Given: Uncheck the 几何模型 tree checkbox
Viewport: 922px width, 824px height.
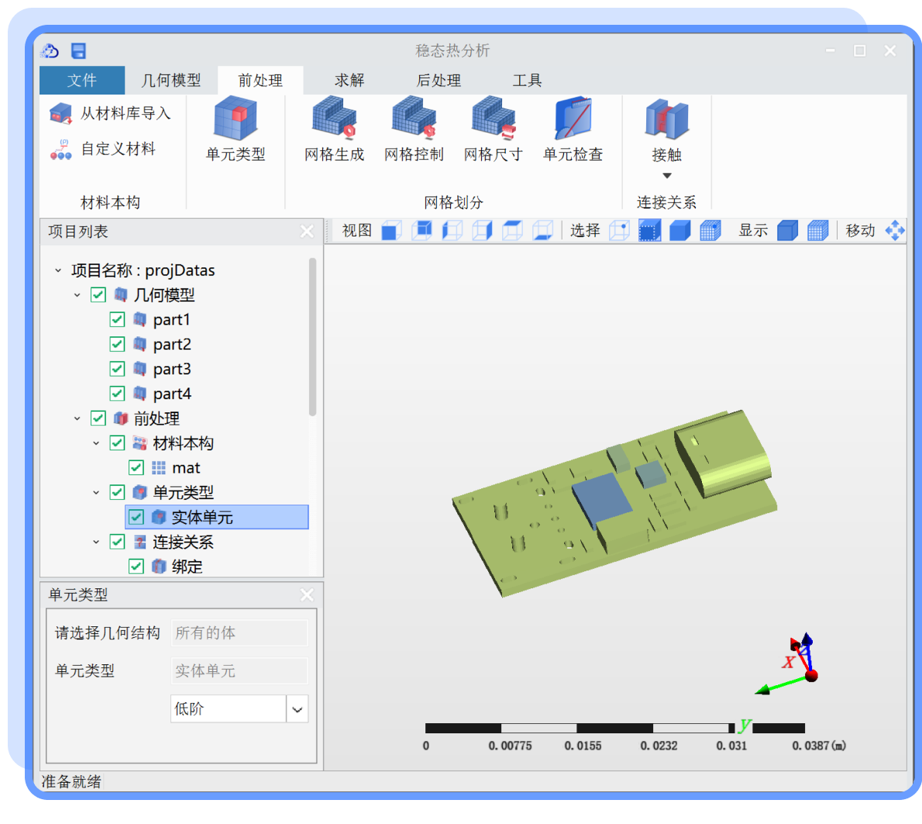Looking at the screenshot, I should click(98, 295).
